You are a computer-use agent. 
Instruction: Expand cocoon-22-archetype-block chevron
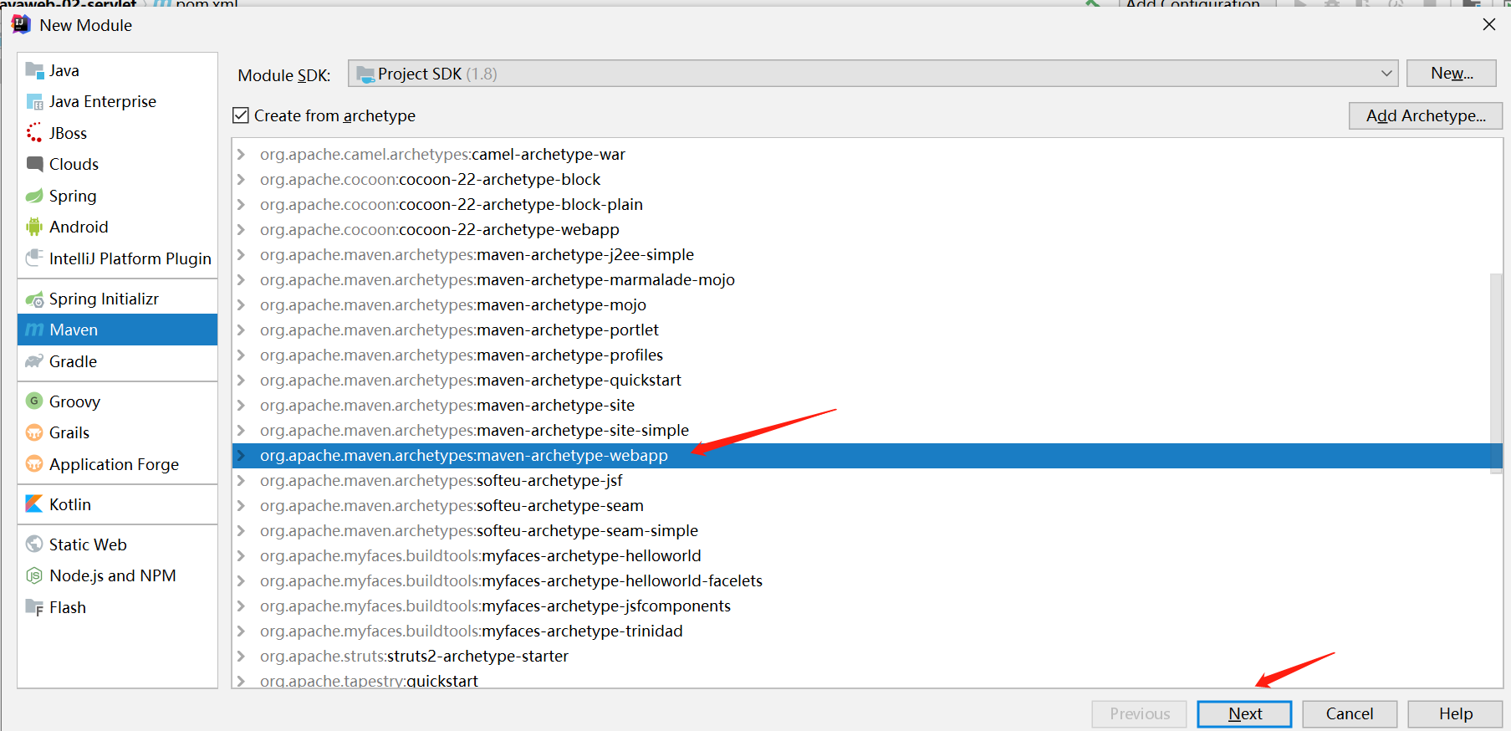tap(241, 180)
